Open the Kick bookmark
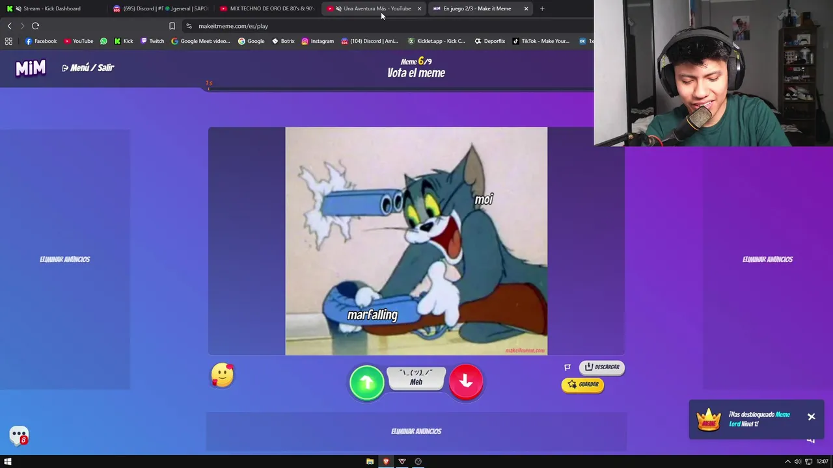Image resolution: width=833 pixels, height=468 pixels. [x=124, y=41]
